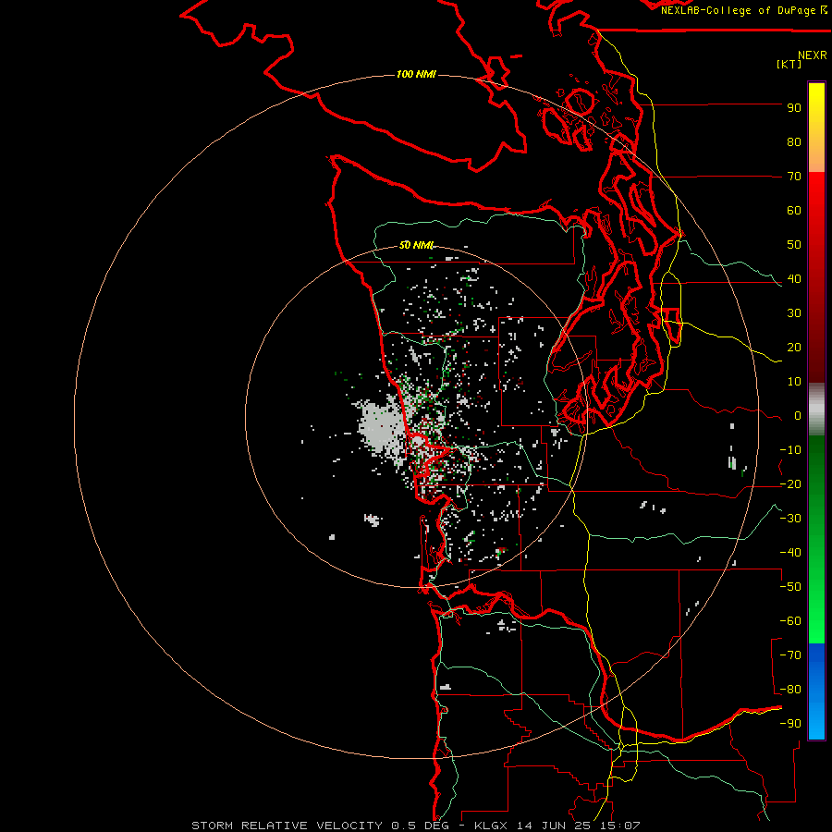Select the -70 knot scale label
Screen dimensions: 832x832
pos(790,655)
